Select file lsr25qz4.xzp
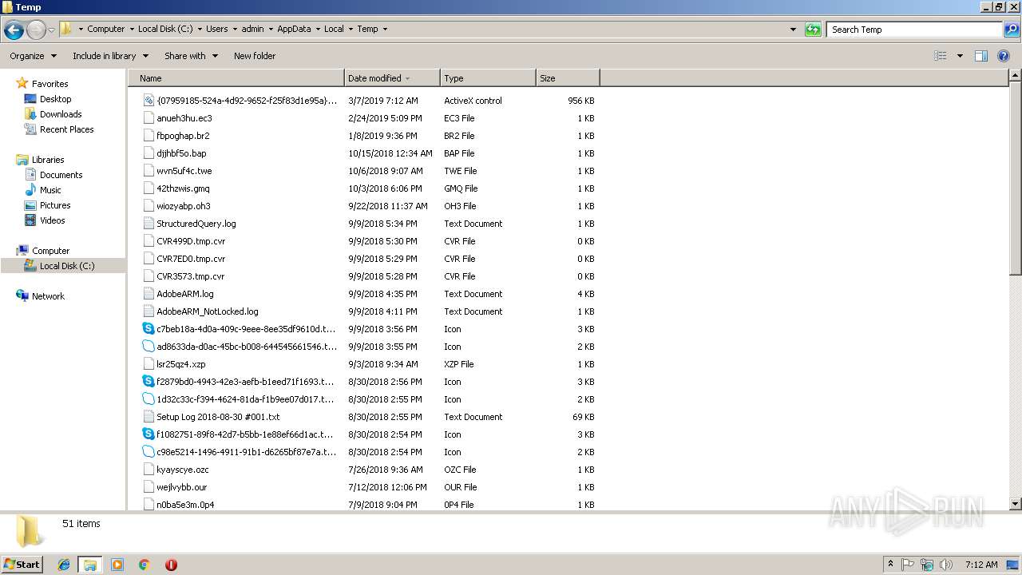Viewport: 1022px width, 575px height. point(181,364)
